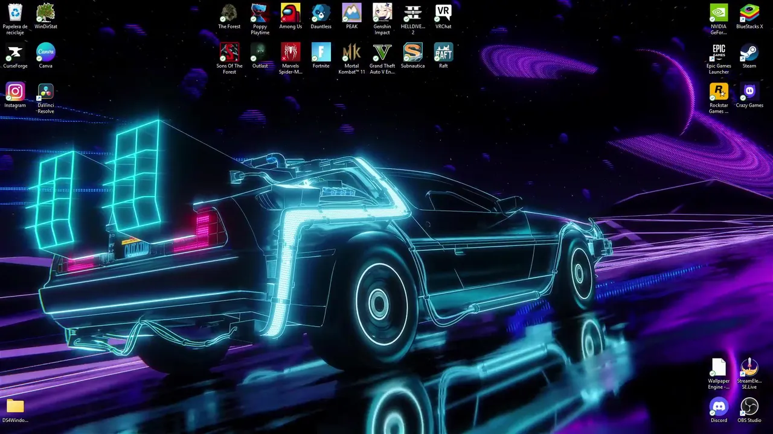Click the NVIDIA GeForce desktop icon

click(x=719, y=13)
